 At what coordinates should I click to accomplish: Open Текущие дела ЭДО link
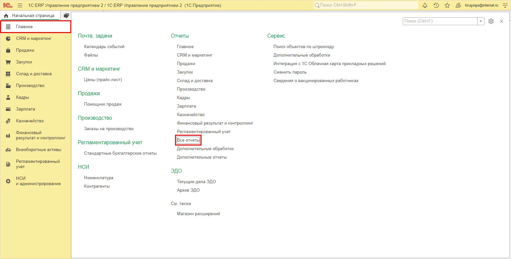click(x=196, y=182)
